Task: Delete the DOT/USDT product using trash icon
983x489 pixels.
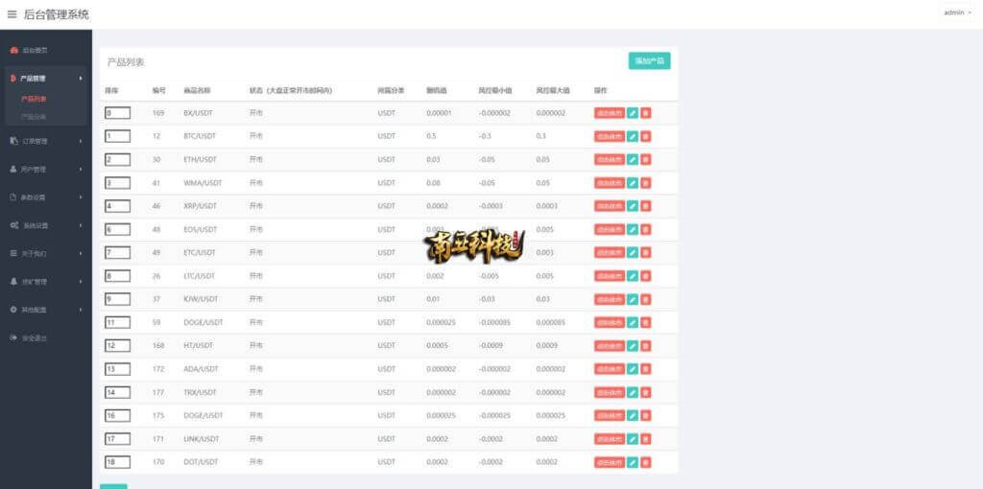Action: (x=645, y=462)
